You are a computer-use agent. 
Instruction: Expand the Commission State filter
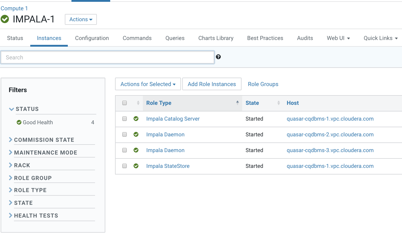point(44,140)
